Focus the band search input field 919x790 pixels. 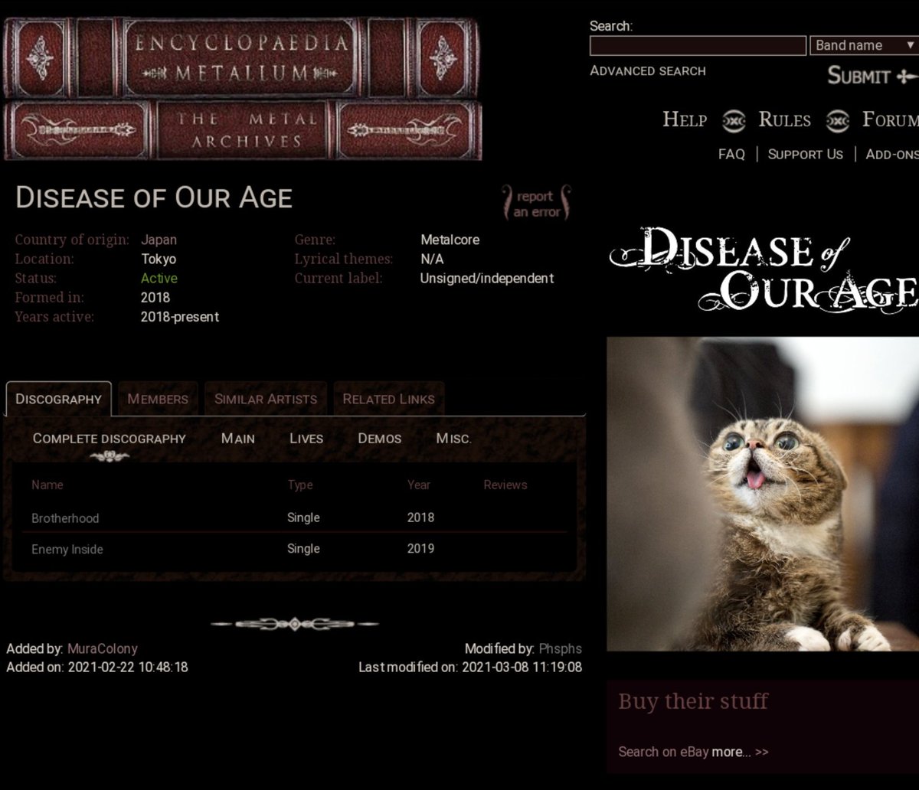[x=698, y=45]
